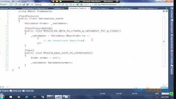Image resolution: width=176 pixels, height=99 pixels.
Task: Open the Output panel tab
Action: pyautogui.click(x=5, y=91)
